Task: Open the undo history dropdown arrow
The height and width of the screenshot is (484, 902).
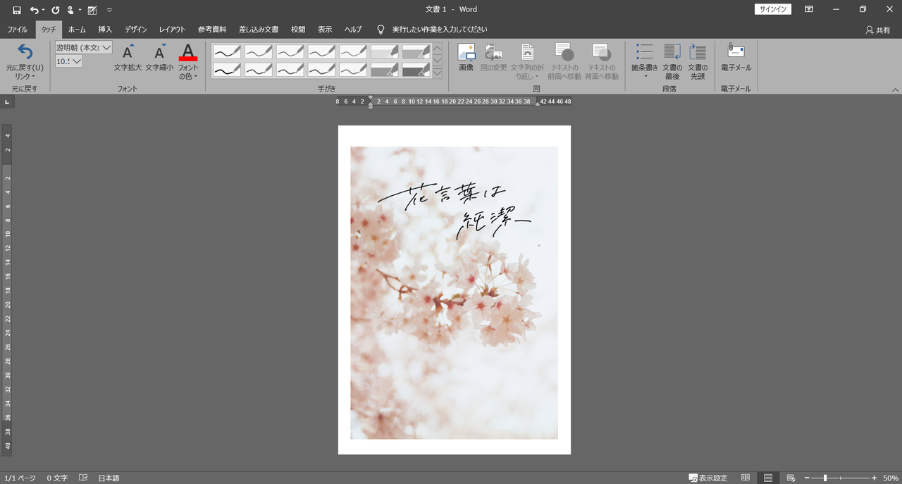Action: point(43,10)
